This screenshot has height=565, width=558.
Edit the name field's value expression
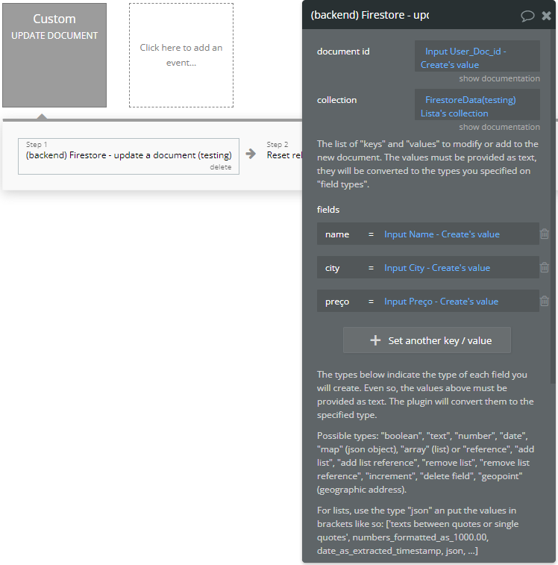point(442,234)
